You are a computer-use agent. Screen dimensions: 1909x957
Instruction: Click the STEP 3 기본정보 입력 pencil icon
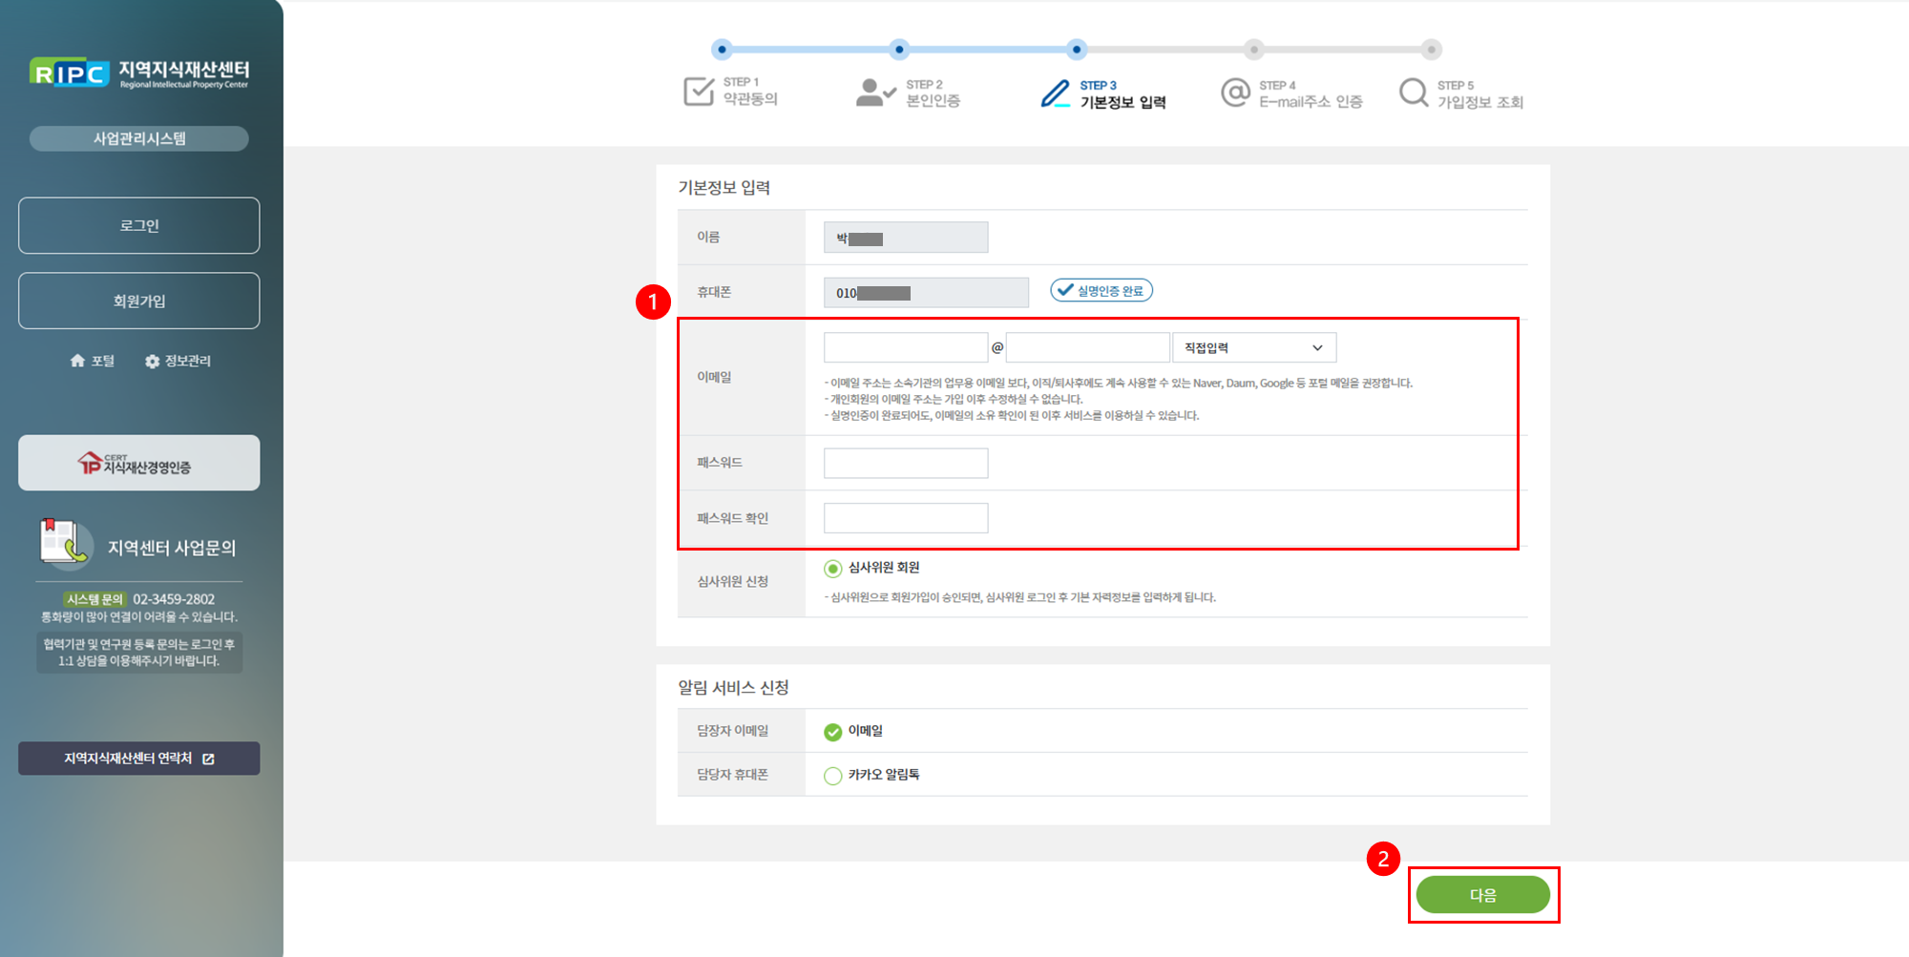point(1055,94)
